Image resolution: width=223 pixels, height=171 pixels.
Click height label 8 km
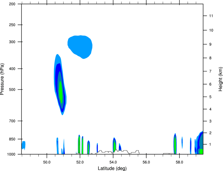[210, 58]
